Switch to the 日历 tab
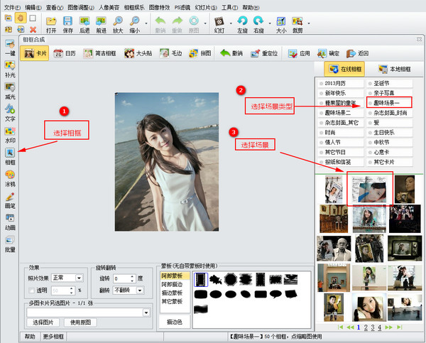 click(65, 53)
